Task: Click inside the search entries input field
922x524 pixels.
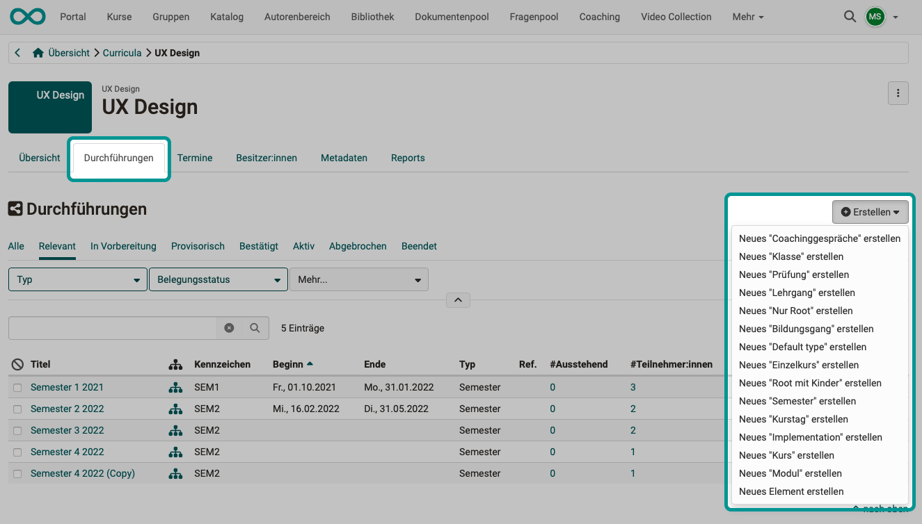Action: (x=111, y=327)
